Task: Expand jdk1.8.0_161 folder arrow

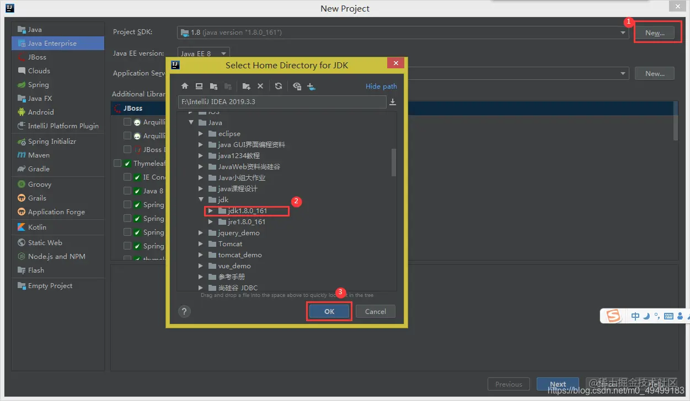Action: click(x=210, y=211)
